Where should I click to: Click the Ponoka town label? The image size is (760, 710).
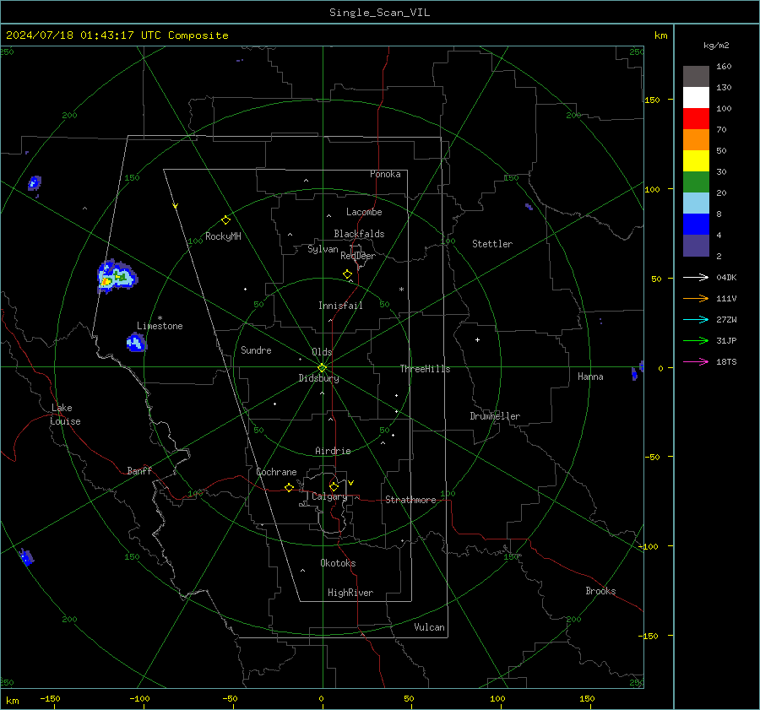click(x=385, y=174)
